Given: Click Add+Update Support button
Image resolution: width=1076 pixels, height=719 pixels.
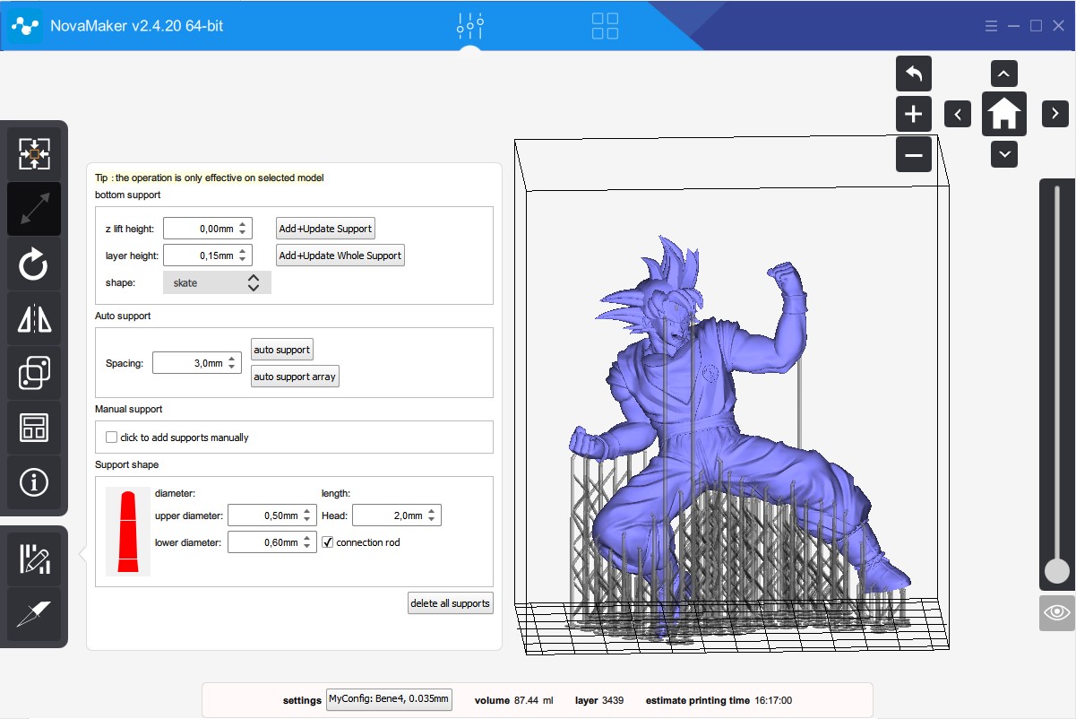Looking at the screenshot, I should click(x=325, y=229).
